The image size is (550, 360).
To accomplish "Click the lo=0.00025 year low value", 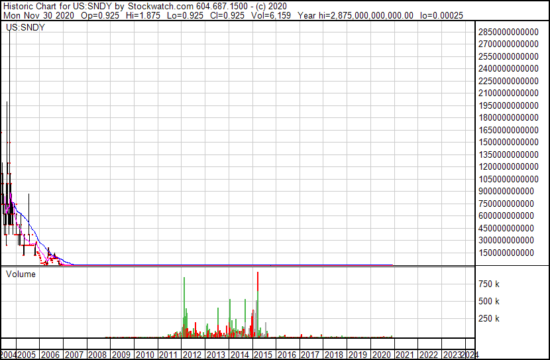I will click(x=441, y=15).
